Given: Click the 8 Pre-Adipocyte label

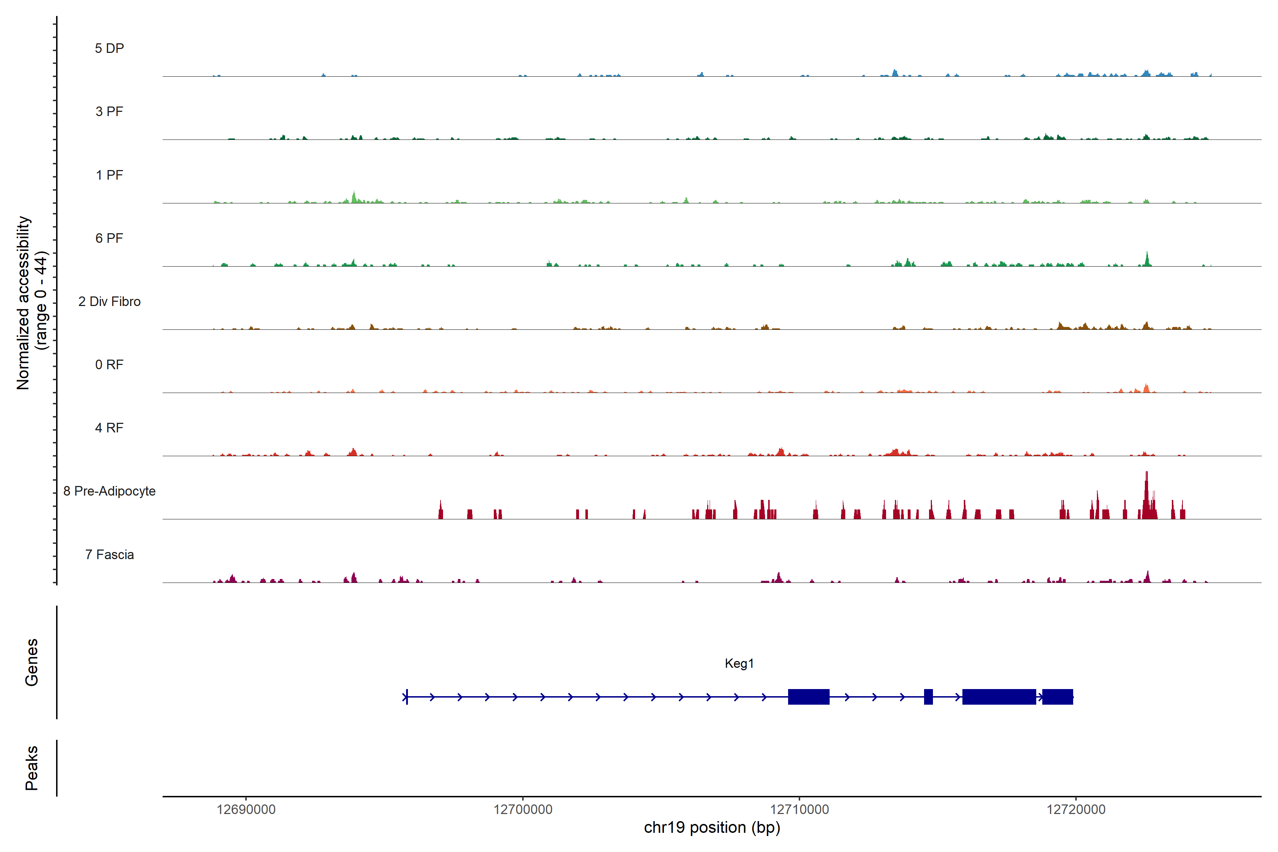Looking at the screenshot, I should (109, 491).
